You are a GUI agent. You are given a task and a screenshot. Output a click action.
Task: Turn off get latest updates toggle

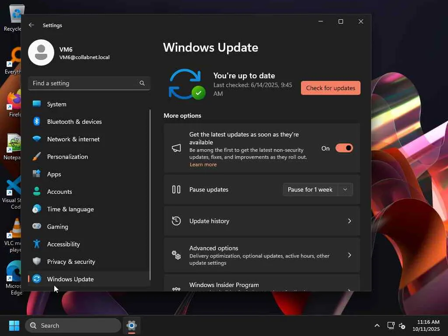(x=344, y=148)
